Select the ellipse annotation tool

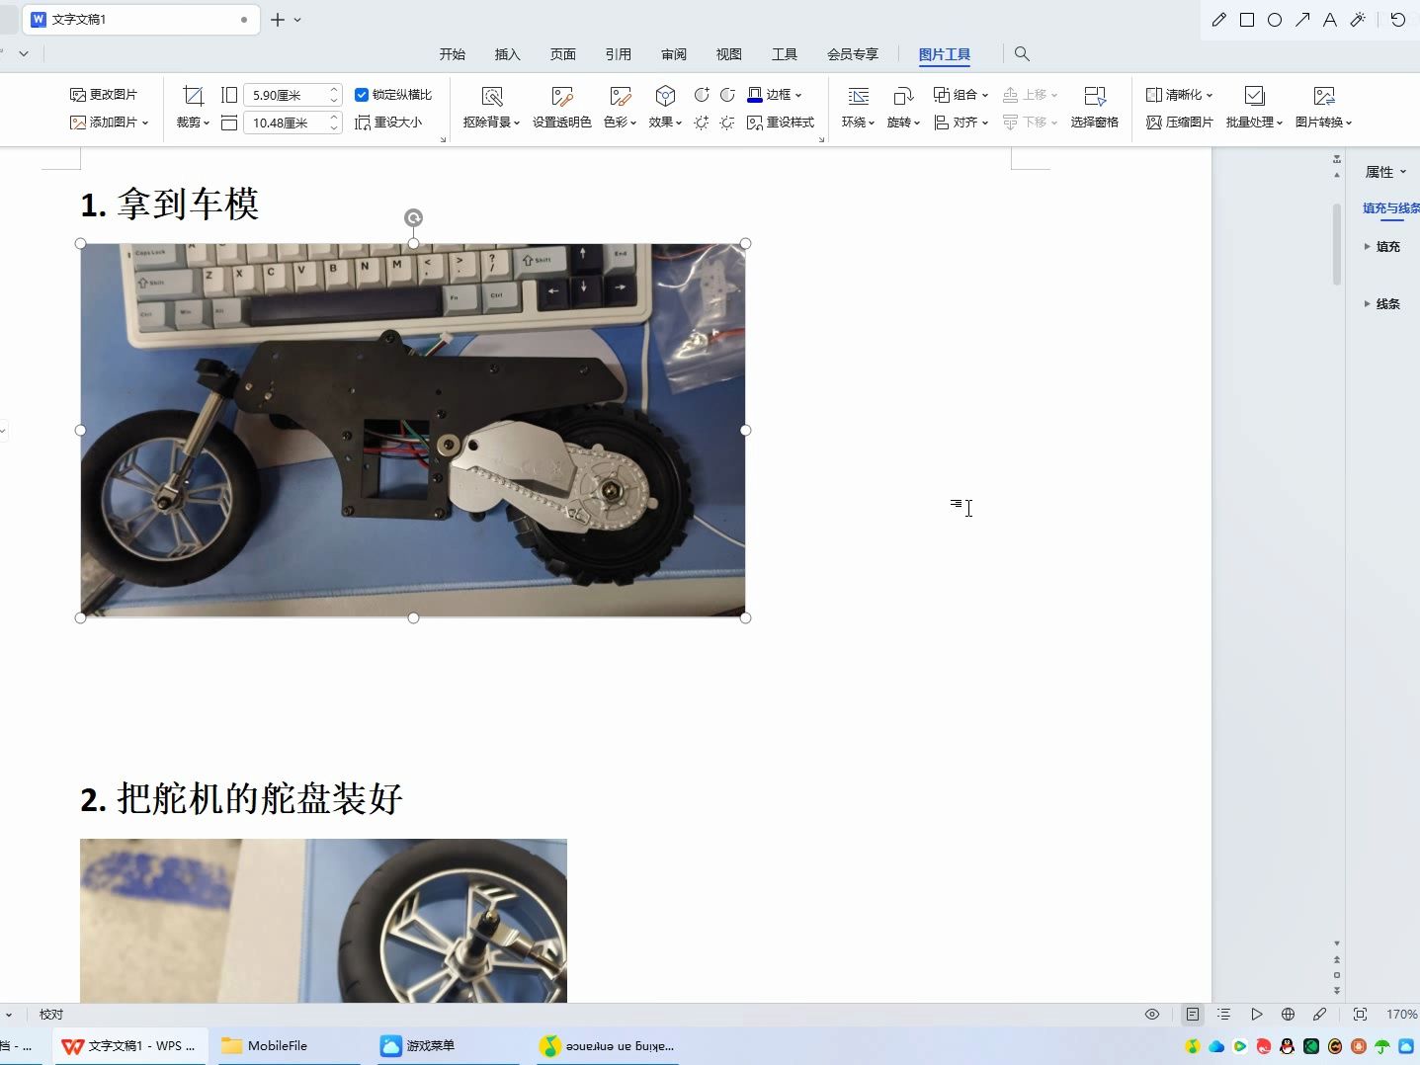(1275, 20)
